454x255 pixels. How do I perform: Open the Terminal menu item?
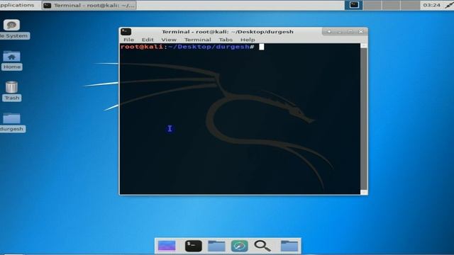tap(198, 40)
